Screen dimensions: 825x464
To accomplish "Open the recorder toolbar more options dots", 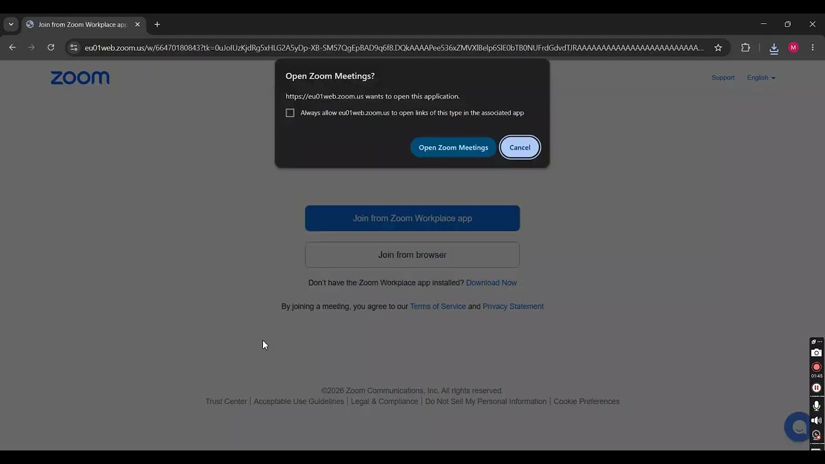I will [820, 342].
